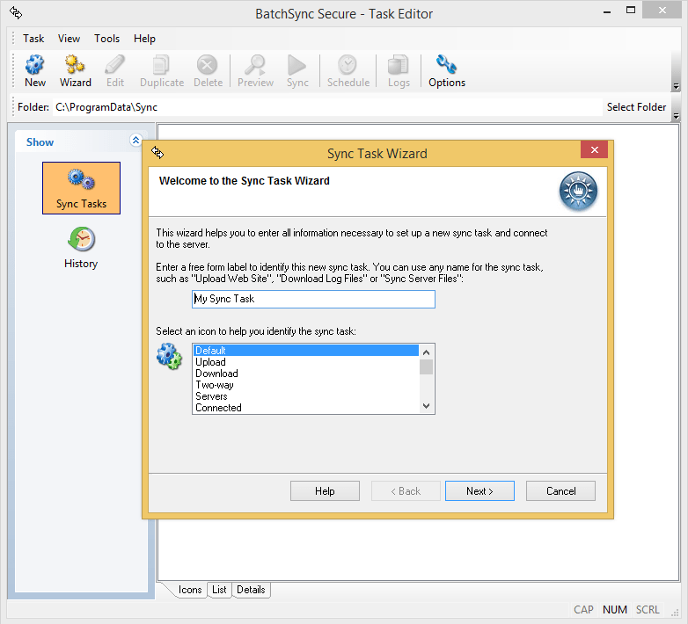Select Default in the icon list
The width and height of the screenshot is (688, 624).
[x=306, y=350]
